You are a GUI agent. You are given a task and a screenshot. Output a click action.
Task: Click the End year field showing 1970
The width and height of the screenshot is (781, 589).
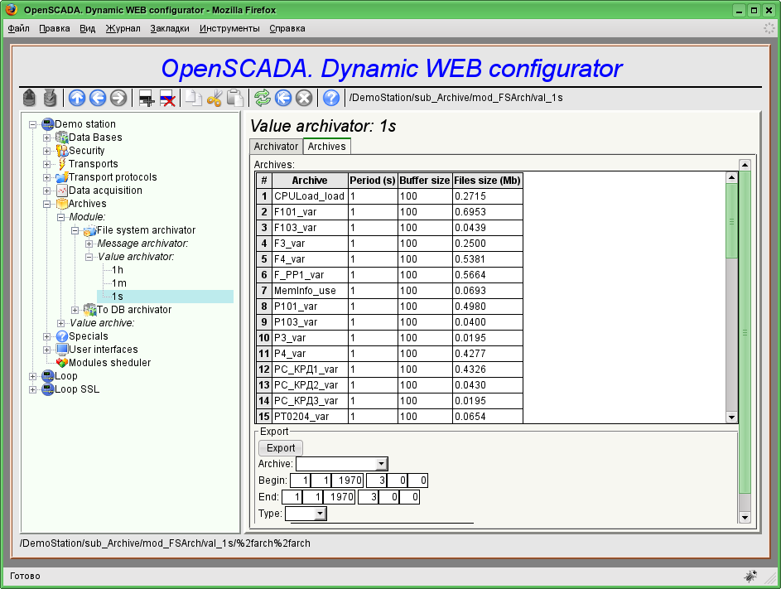pos(340,497)
